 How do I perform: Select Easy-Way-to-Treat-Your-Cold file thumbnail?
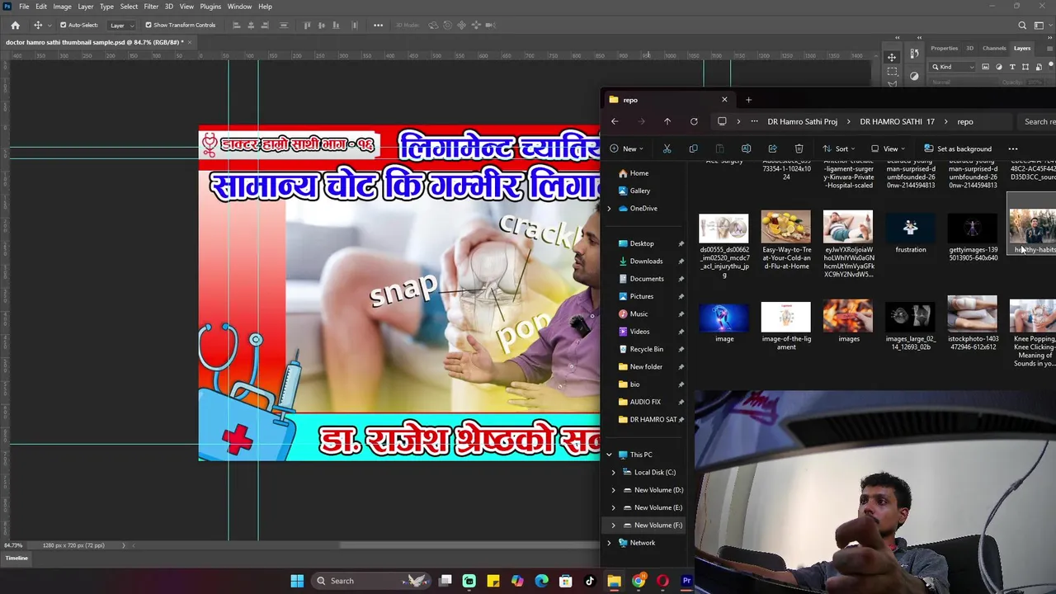click(786, 227)
